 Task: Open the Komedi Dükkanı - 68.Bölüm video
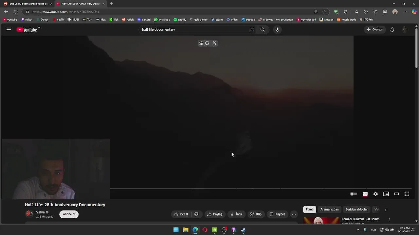(x=360, y=219)
